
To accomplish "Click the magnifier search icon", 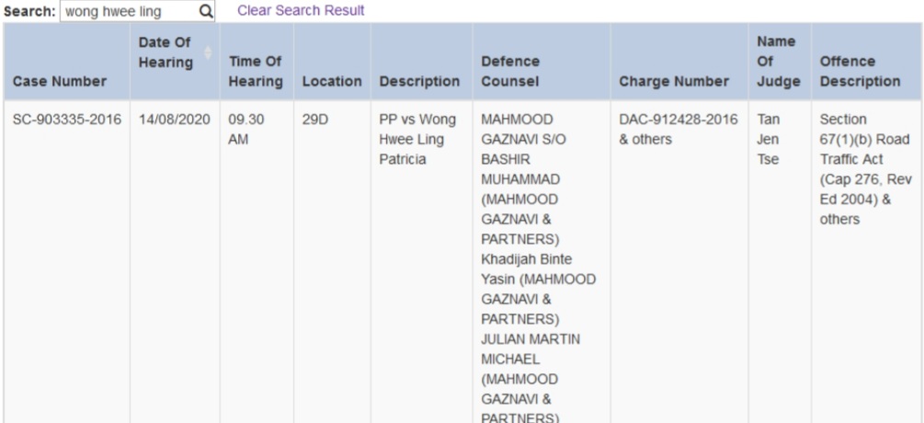I will [x=205, y=11].
